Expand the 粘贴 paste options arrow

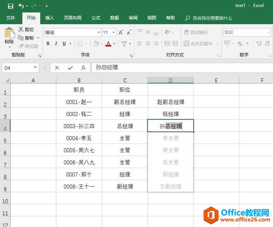9,47
